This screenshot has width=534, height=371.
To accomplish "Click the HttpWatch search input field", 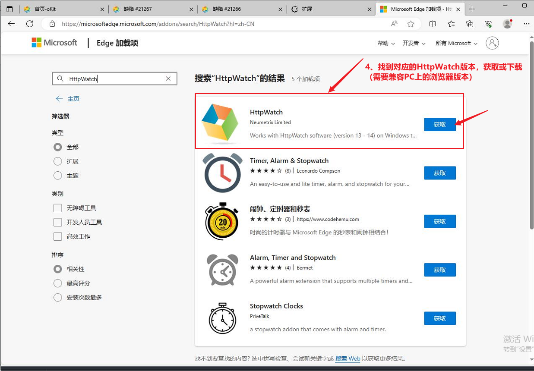I will click(114, 79).
